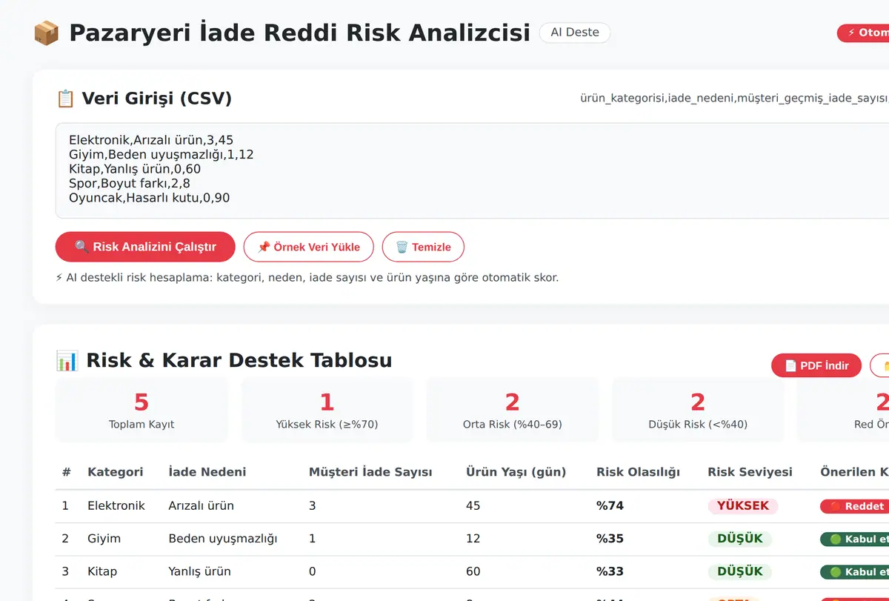Click the Kabul et badge in the Kitap row
889x601 pixels.
coord(854,572)
